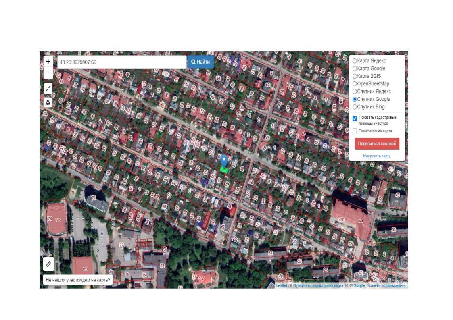Zoom in the map with plus button

[x=48, y=61]
